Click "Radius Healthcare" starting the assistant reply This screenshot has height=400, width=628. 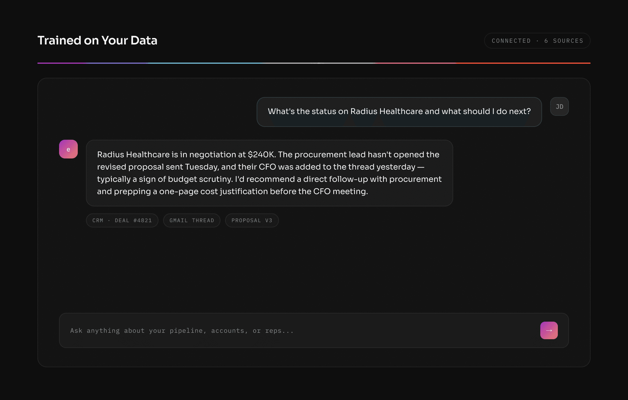133,154
